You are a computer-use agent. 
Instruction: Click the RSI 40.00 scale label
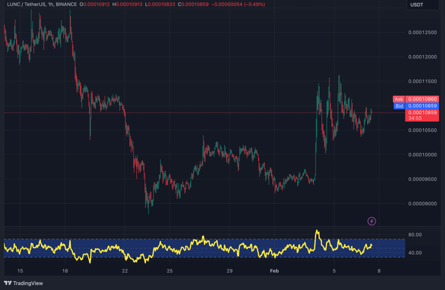click(415, 253)
